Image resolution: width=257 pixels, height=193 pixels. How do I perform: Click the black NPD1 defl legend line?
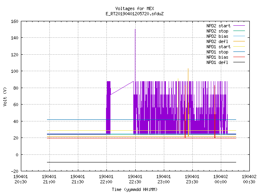tap(239, 62)
